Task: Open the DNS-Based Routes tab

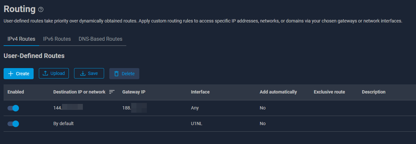Action: point(100,39)
